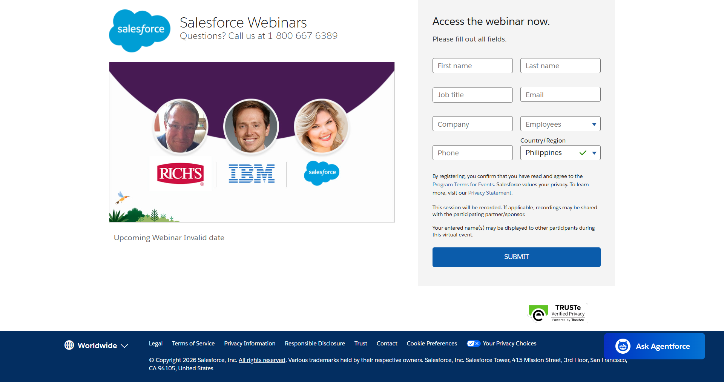
Task: Click the globe icon beside Worldwide
Action: pyautogui.click(x=69, y=345)
